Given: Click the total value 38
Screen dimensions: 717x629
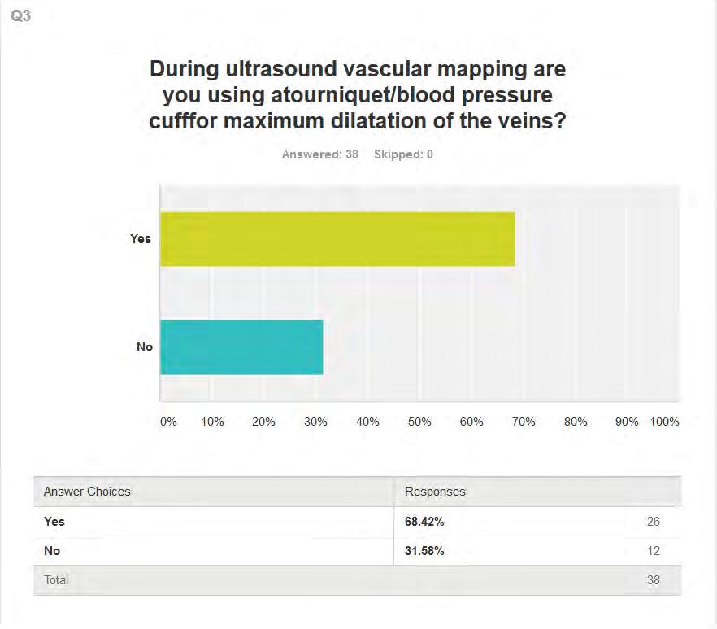Looking at the screenshot, I should 654,580.
